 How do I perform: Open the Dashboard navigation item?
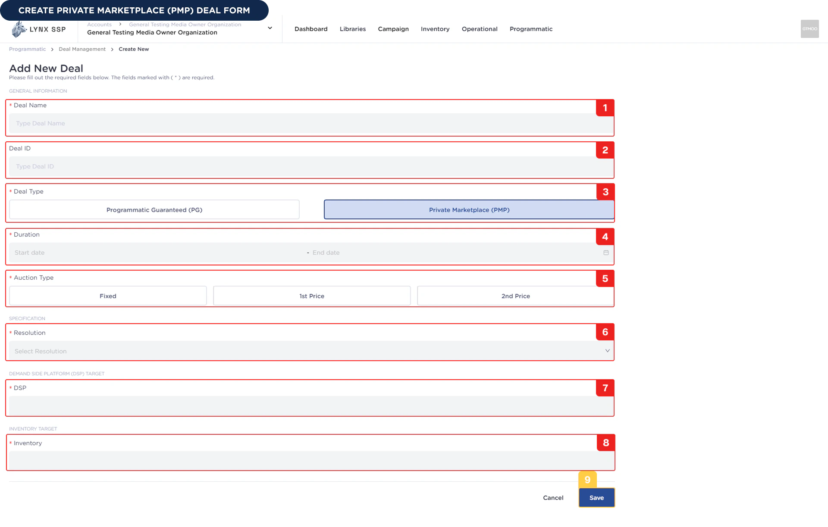coord(311,29)
